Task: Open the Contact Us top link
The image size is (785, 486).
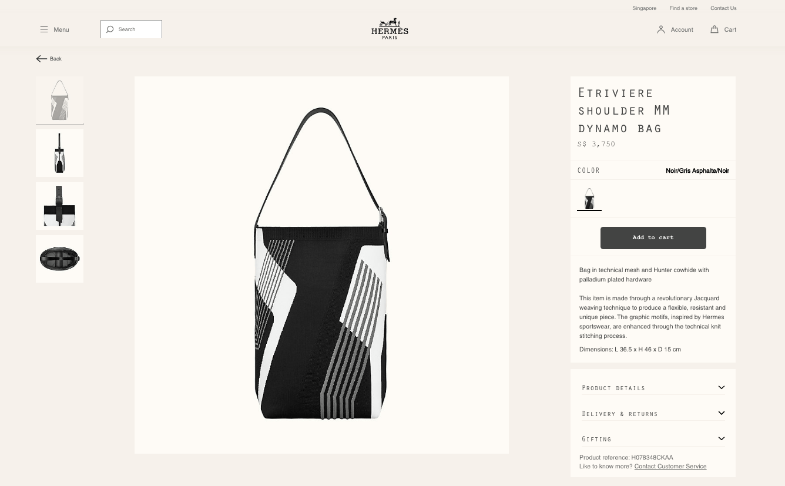Action: point(723,8)
